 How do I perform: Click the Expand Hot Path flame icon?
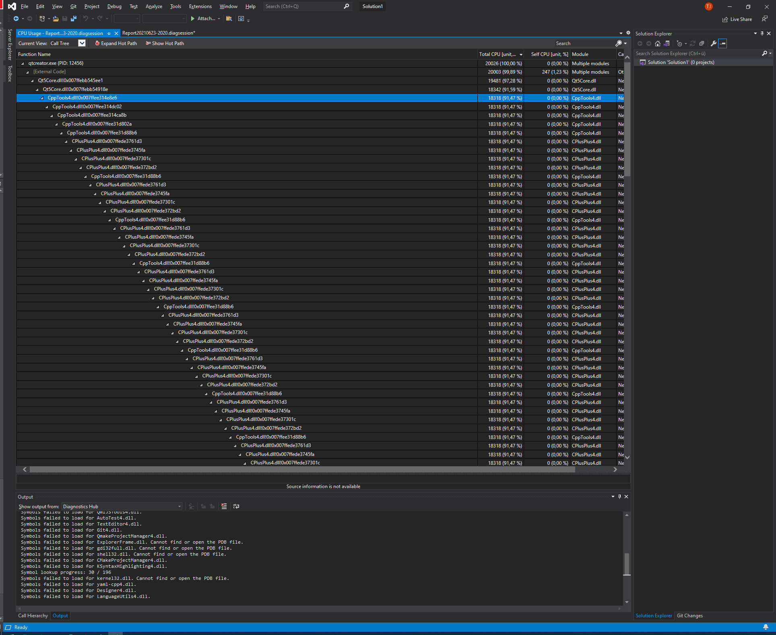(97, 43)
